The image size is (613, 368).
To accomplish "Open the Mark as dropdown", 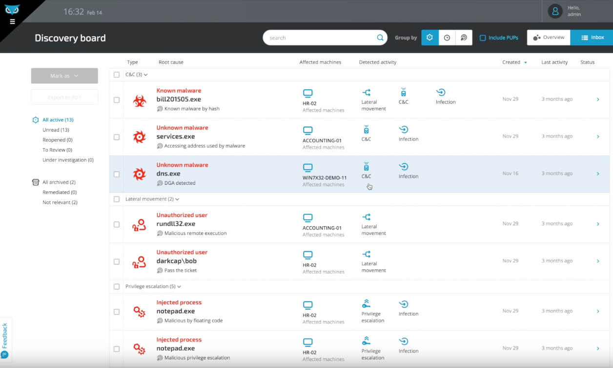I will (x=64, y=76).
